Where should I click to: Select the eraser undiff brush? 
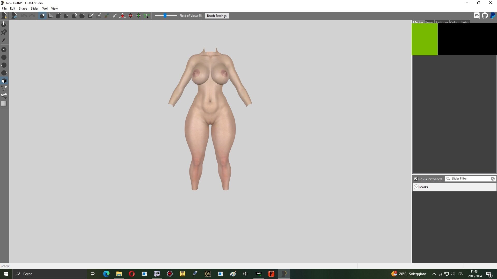click(x=91, y=16)
